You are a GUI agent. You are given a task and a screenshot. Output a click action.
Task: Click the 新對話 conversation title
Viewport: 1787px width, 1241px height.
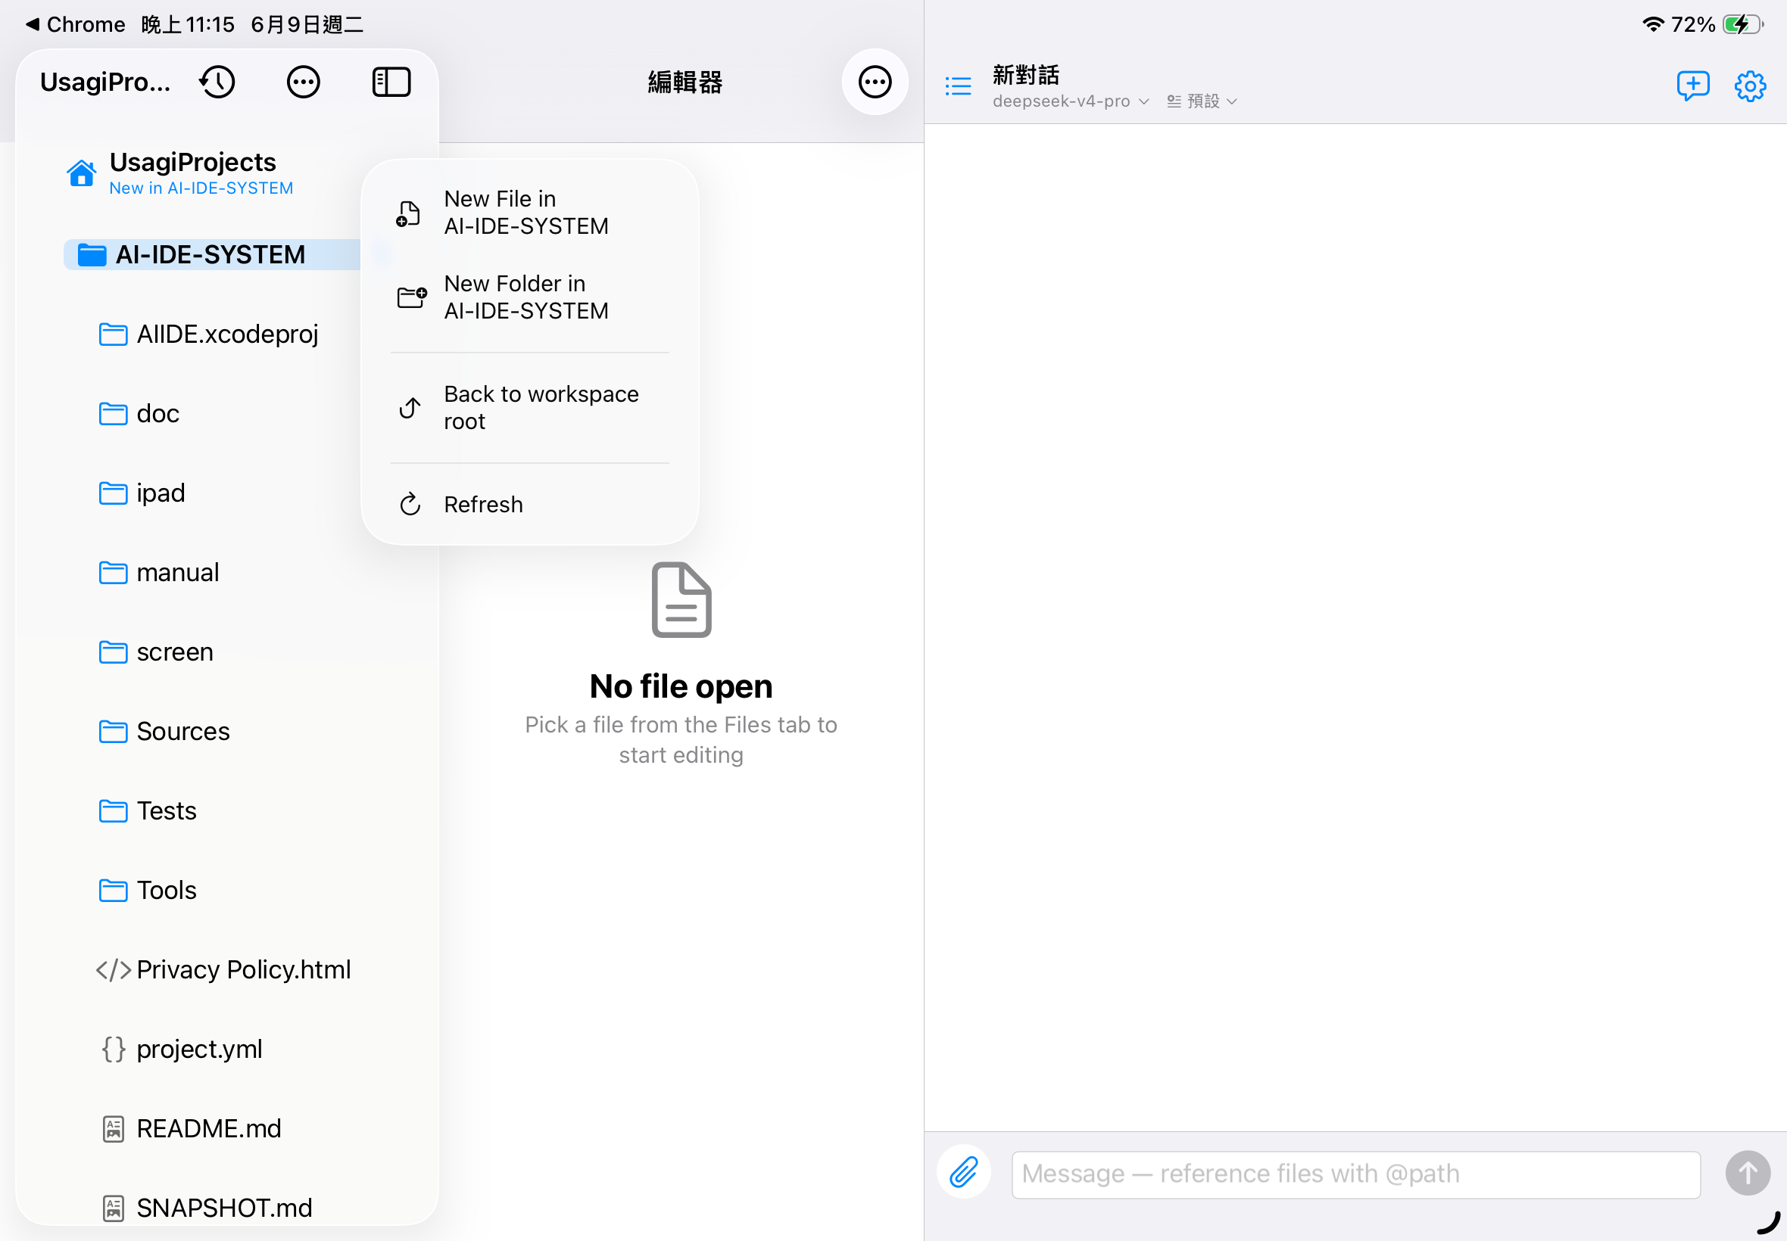(x=1025, y=75)
